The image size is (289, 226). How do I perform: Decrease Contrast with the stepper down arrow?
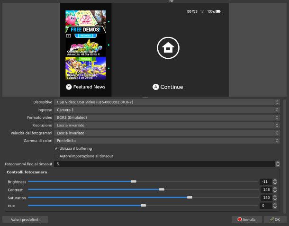tap(275, 191)
